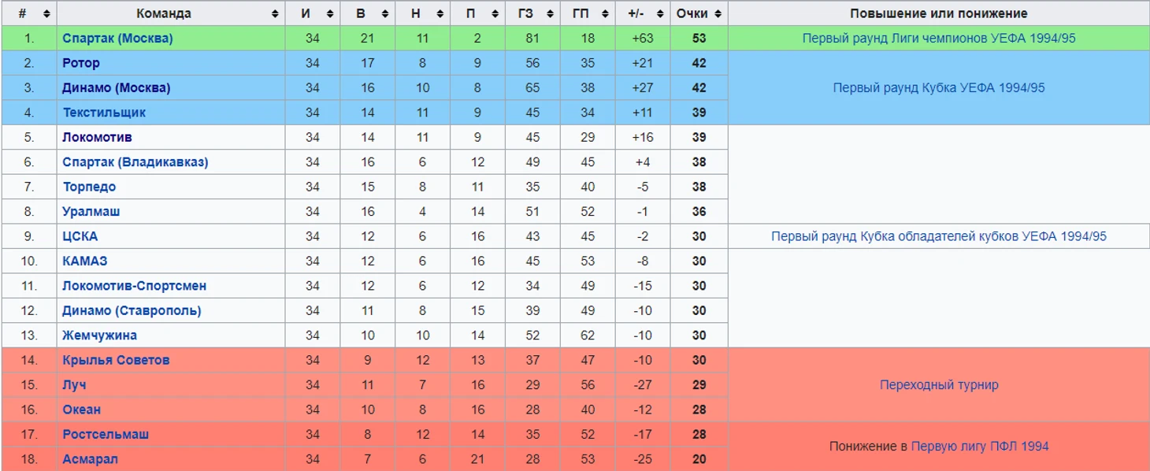Sort by the ГЗ (goals scored) column
Viewport: 1150px width, 471px height.
tap(550, 13)
